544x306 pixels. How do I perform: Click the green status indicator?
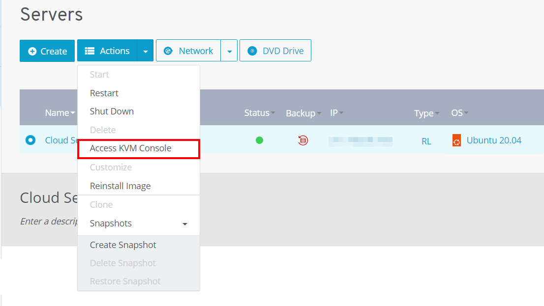260,140
